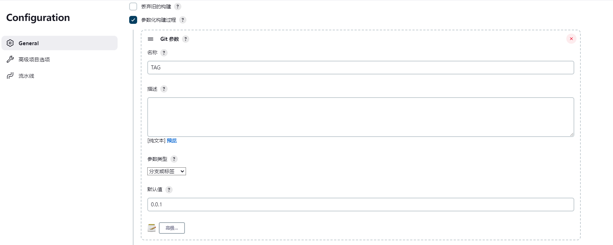This screenshot has height=245, width=613.
Task: Click the drag handle beside Git 参数
Action: coord(151,39)
